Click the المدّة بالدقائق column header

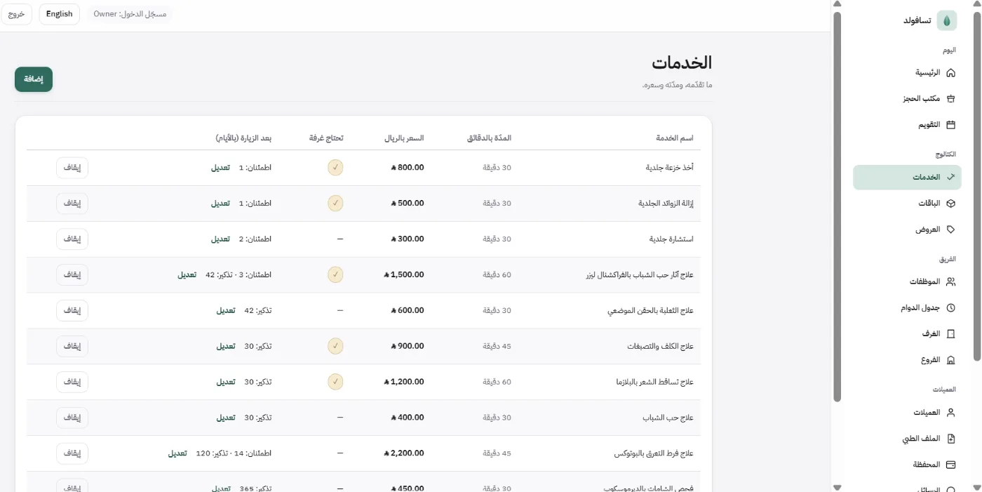pyautogui.click(x=490, y=138)
